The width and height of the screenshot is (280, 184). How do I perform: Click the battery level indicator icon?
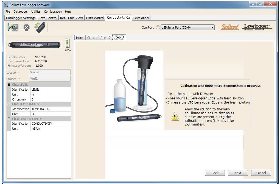[68, 43]
